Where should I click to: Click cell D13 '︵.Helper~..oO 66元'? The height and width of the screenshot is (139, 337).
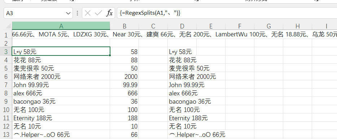[182, 134]
